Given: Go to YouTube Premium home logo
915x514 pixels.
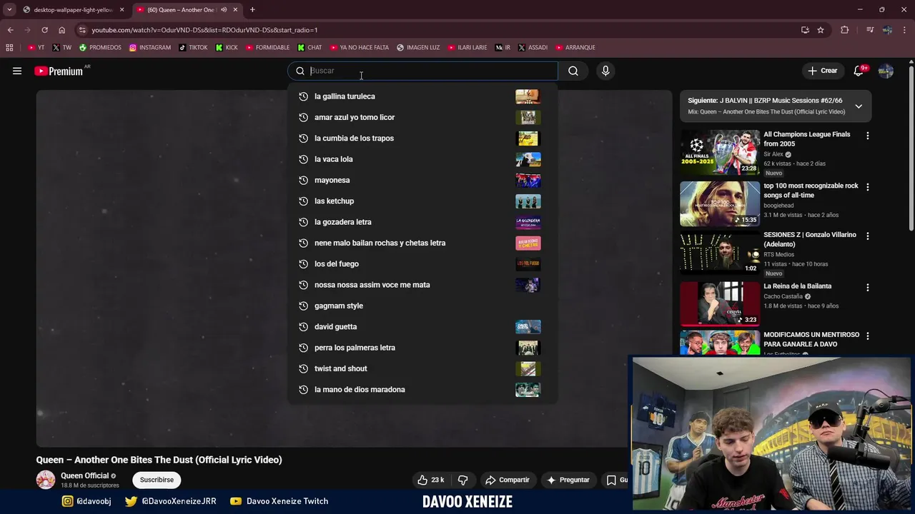Looking at the screenshot, I should point(59,71).
